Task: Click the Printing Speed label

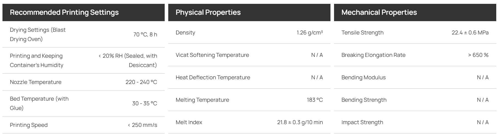Action: [29, 125]
